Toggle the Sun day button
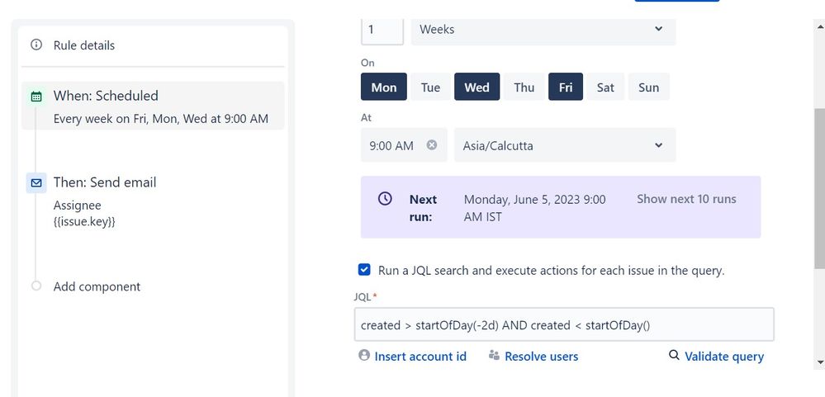The width and height of the screenshot is (825, 397). pyautogui.click(x=649, y=87)
